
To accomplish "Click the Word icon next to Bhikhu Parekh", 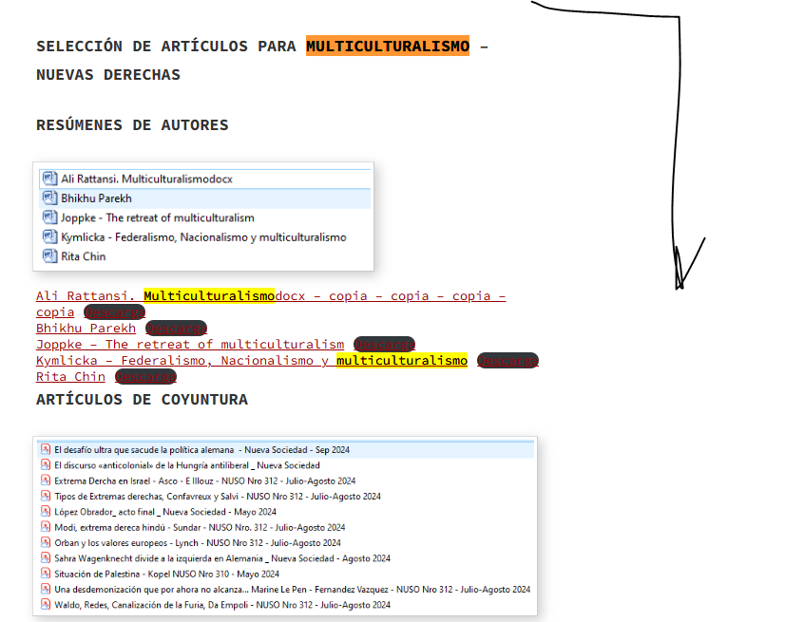I will (x=49, y=198).
